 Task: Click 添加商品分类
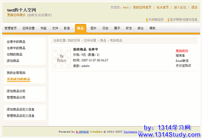click(x=16, y=91)
